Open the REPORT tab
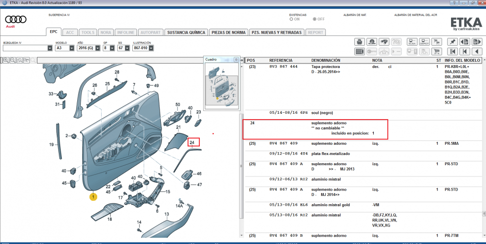The width and height of the screenshot is (486, 244). pyautogui.click(x=315, y=32)
